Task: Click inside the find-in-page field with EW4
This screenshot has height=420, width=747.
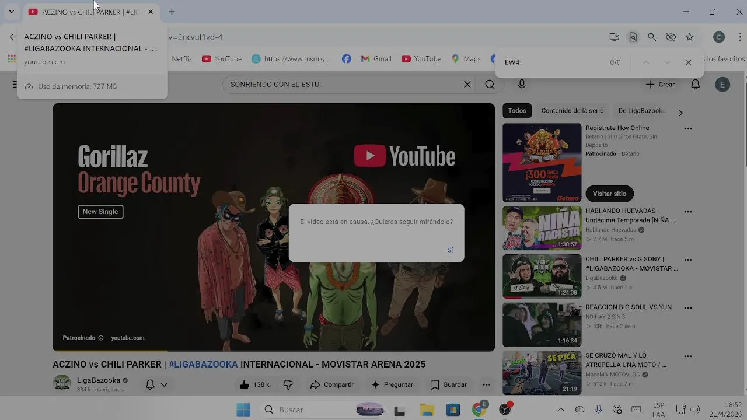Action: [x=551, y=62]
